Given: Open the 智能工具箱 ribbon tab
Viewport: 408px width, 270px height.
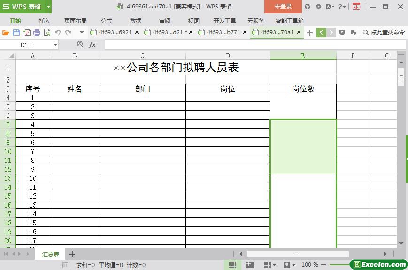Looking at the screenshot, I should point(289,21).
